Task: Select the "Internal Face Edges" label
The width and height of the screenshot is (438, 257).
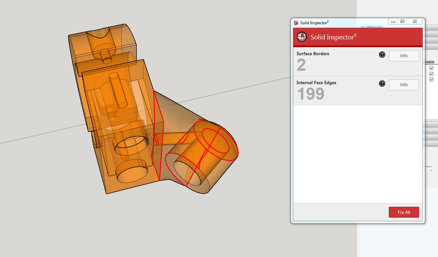Action: coord(316,83)
